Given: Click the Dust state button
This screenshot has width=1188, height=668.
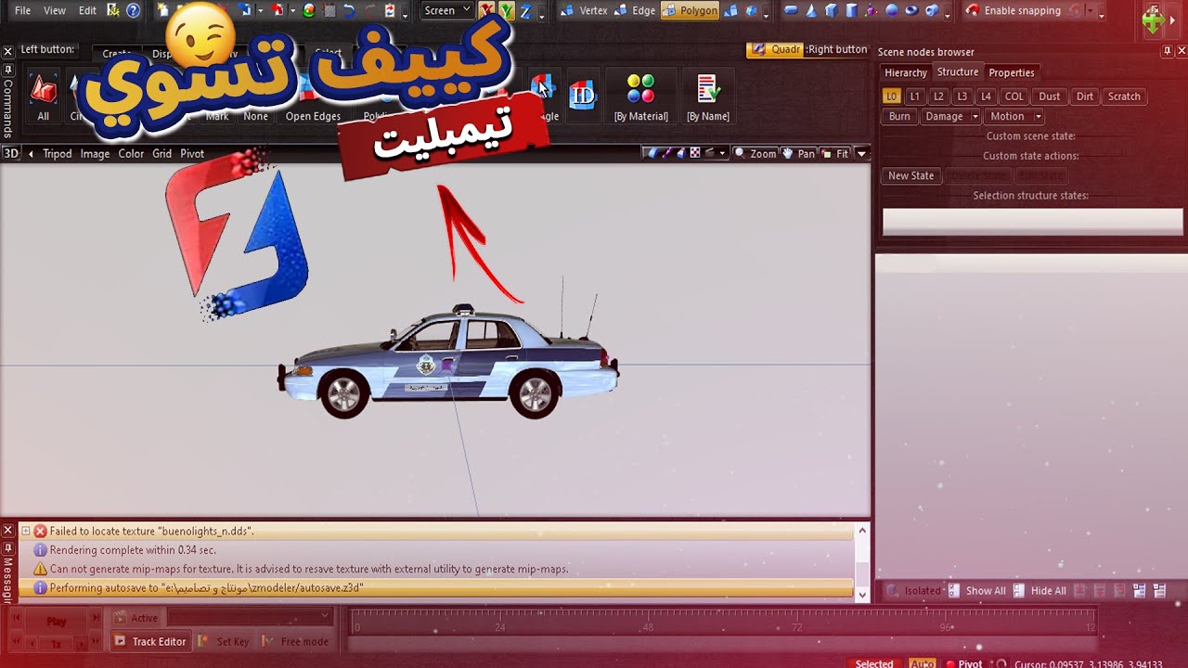Looking at the screenshot, I should tap(1049, 96).
